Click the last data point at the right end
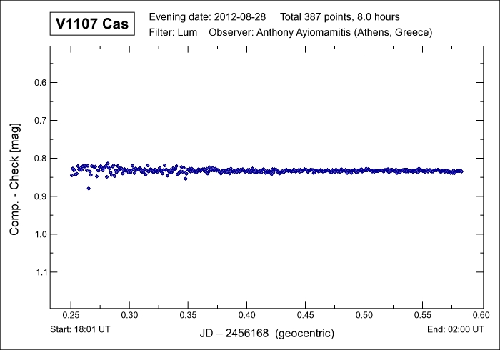 pos(461,171)
